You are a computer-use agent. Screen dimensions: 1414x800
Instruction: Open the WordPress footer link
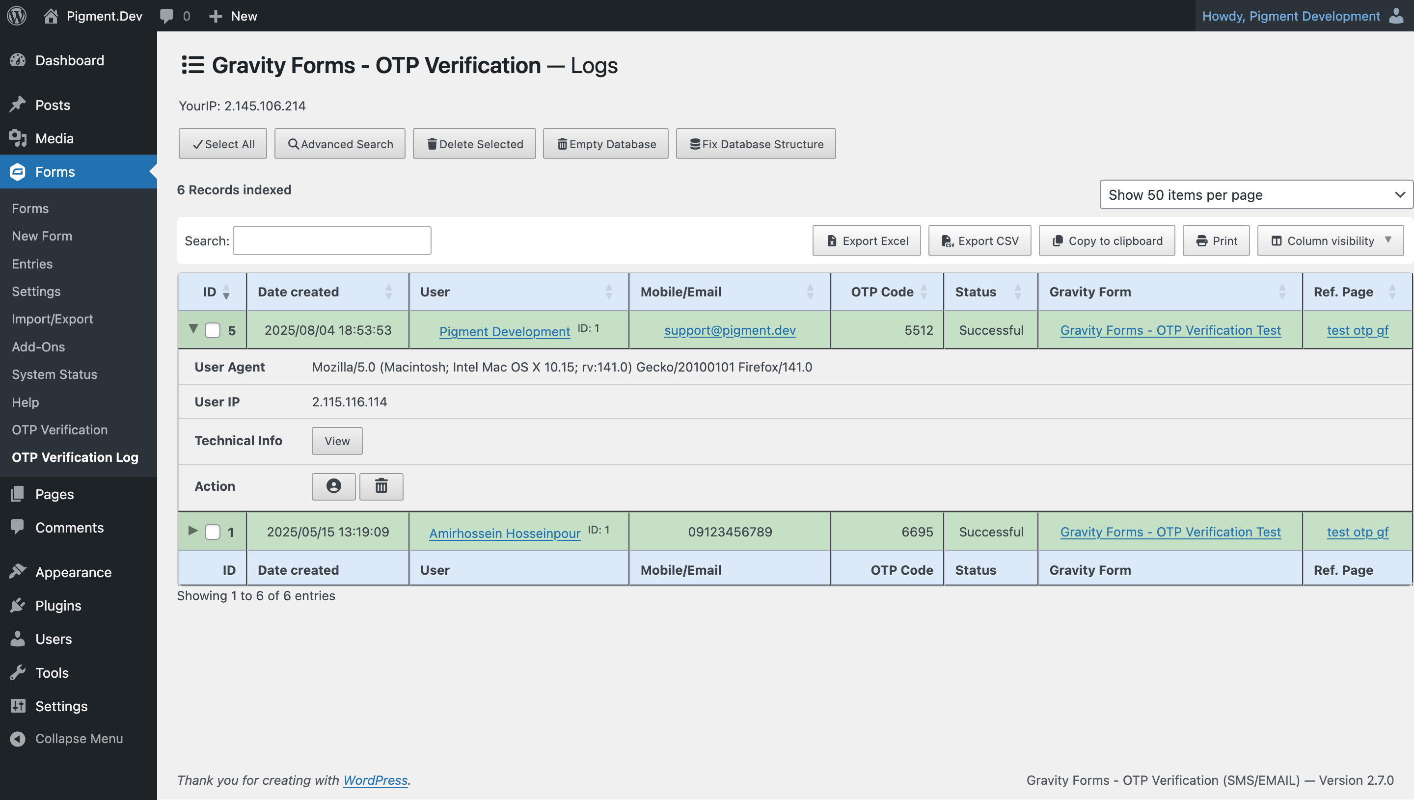coord(375,780)
